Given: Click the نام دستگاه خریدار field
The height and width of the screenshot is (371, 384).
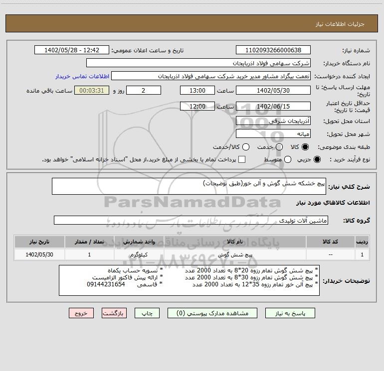Looking at the screenshot, I should (198, 63).
